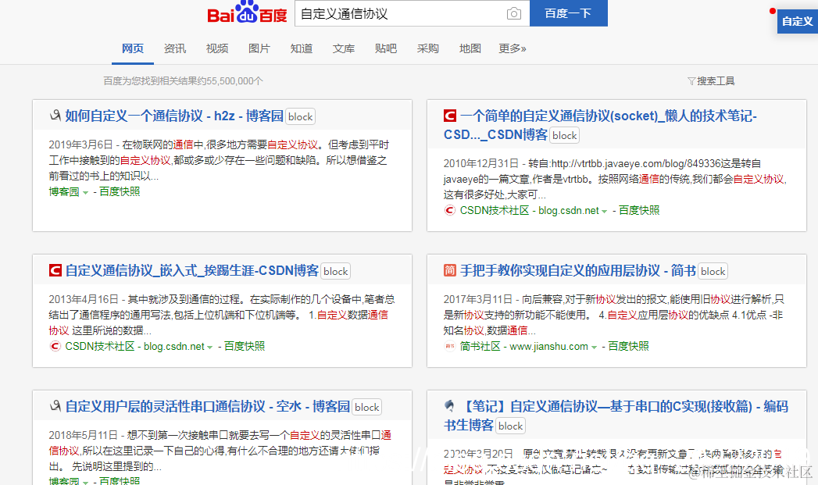
Task: Click block button next to 书生博客 title
Action: (510, 426)
